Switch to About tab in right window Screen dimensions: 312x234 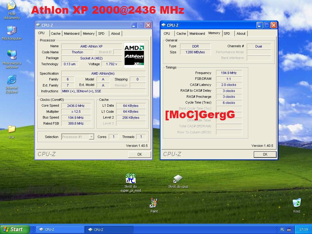(241, 34)
